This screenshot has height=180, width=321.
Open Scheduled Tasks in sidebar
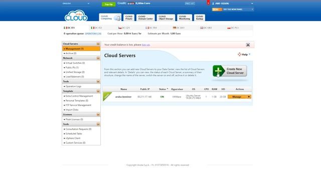tap(74, 133)
